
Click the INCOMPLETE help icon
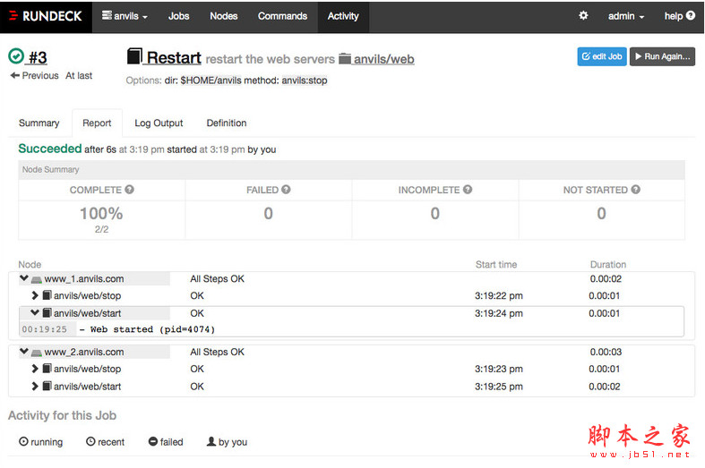pos(468,190)
